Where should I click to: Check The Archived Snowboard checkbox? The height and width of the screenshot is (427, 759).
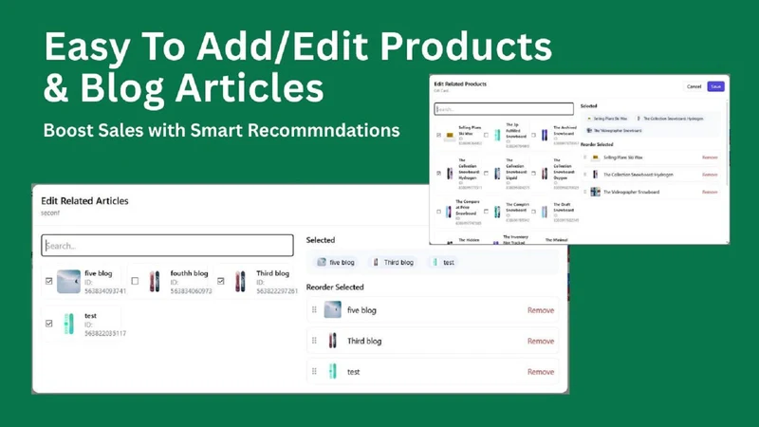533,135
